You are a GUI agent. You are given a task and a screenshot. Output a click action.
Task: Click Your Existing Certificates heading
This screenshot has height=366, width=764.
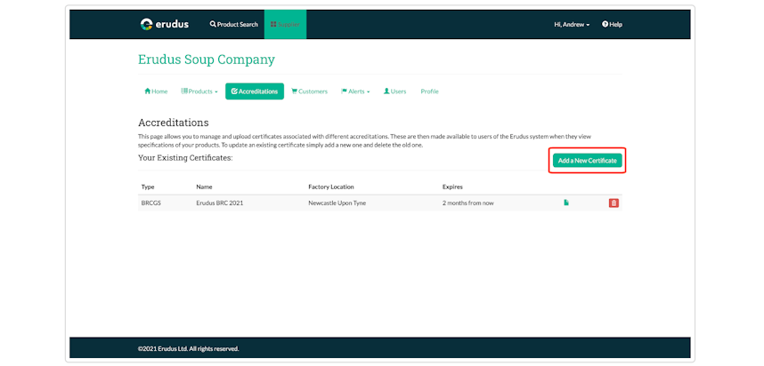pyautogui.click(x=185, y=158)
